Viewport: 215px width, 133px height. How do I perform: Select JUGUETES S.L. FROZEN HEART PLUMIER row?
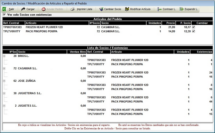coord(108,110)
